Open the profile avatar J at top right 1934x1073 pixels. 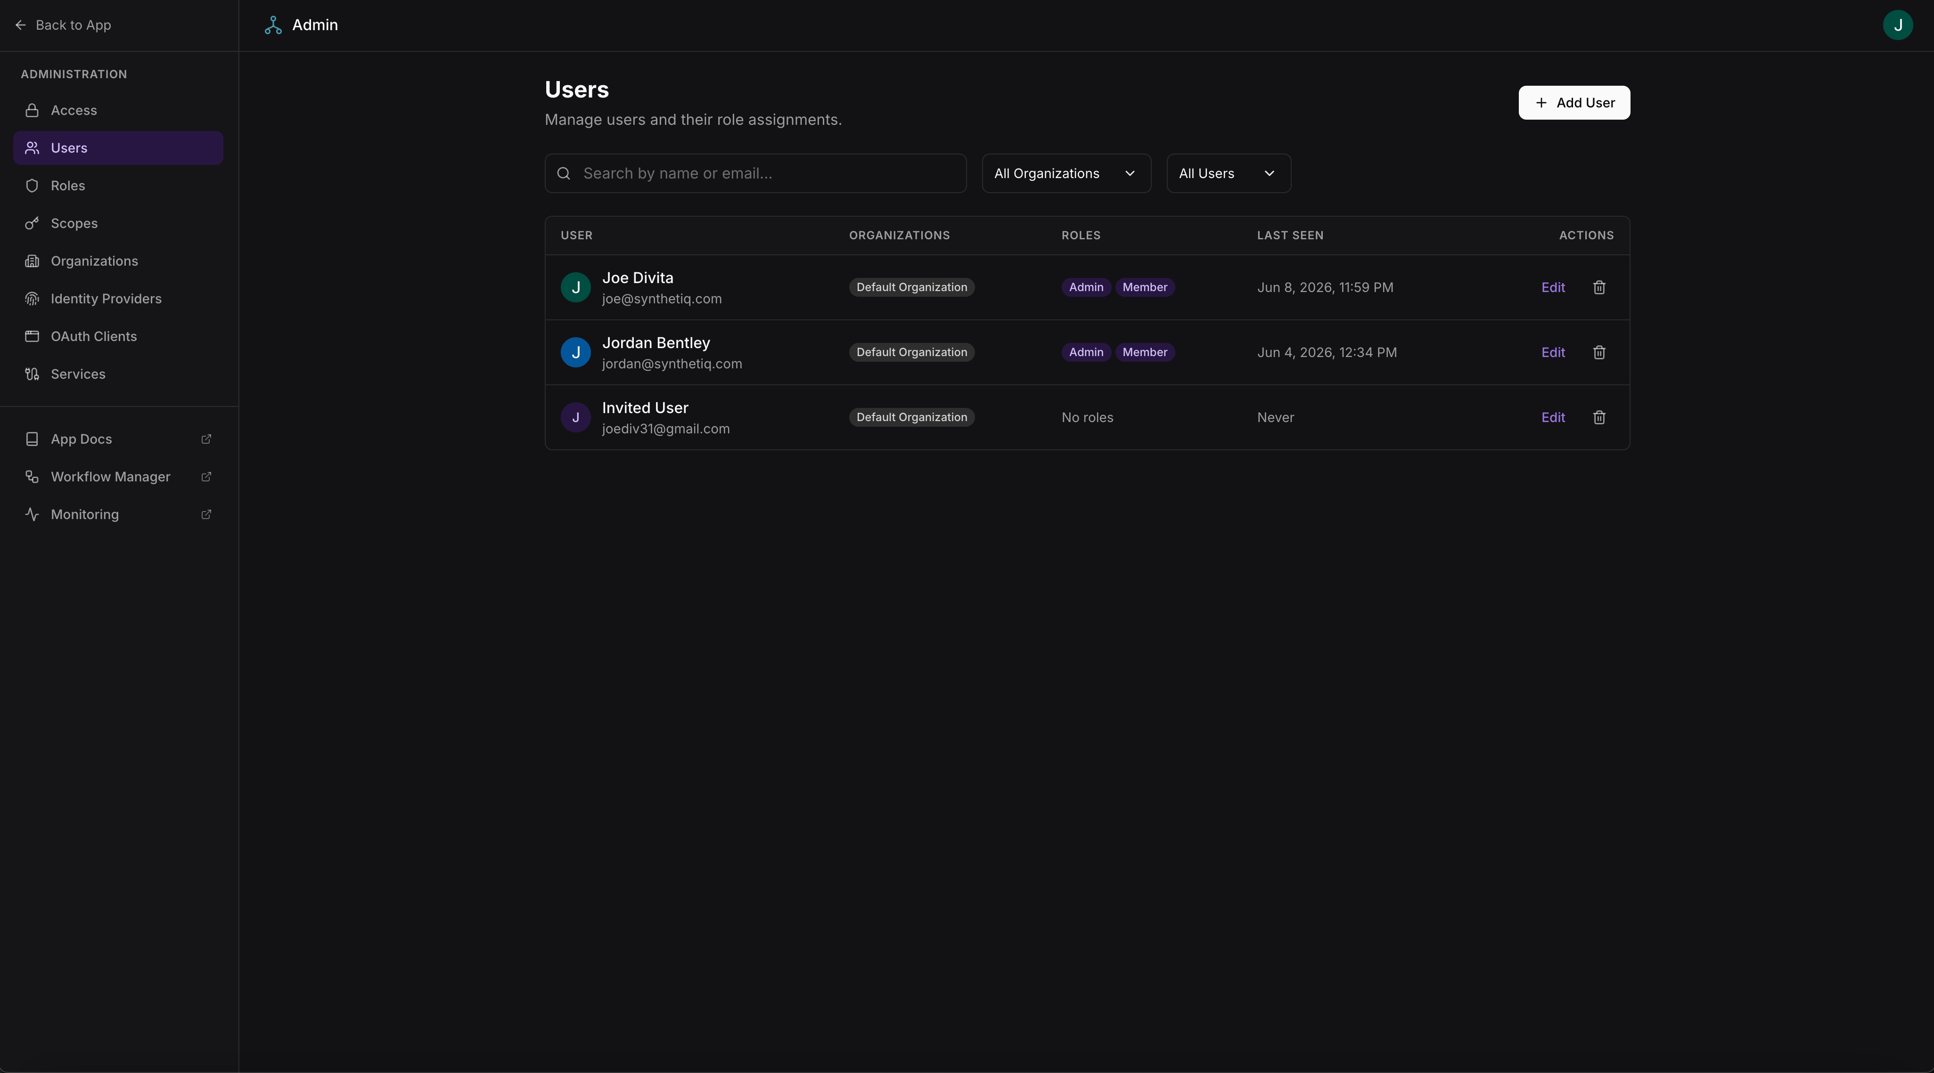[1897, 25]
